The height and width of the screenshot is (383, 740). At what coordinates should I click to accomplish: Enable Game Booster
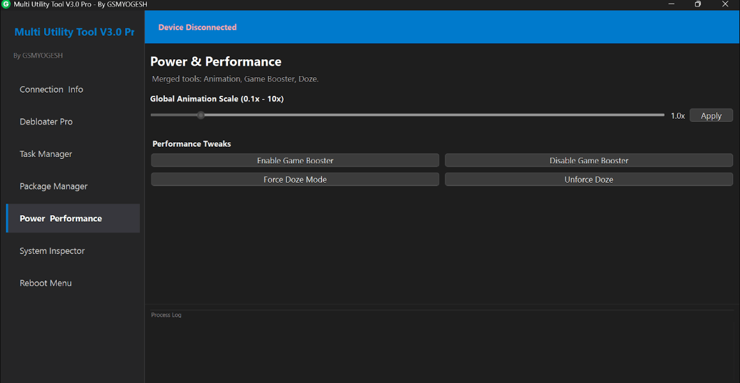(295, 160)
